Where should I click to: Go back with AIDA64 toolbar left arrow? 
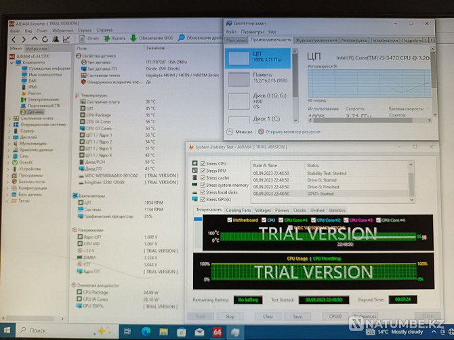pyautogui.click(x=14, y=39)
